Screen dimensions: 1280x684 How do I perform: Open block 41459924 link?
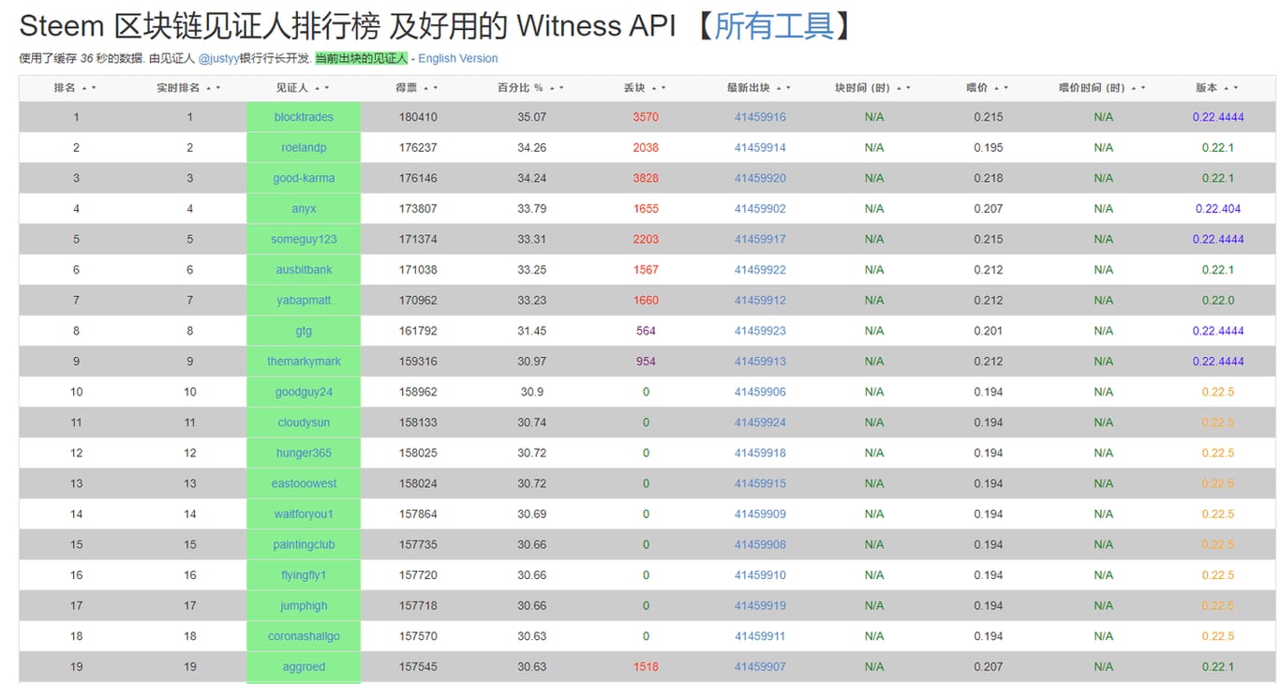click(x=760, y=423)
